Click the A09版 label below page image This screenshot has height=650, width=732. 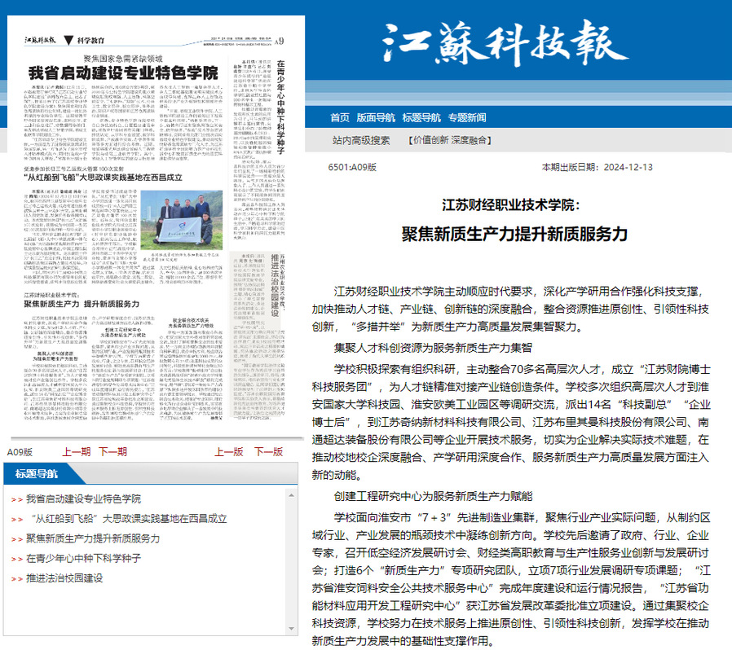(x=20, y=452)
